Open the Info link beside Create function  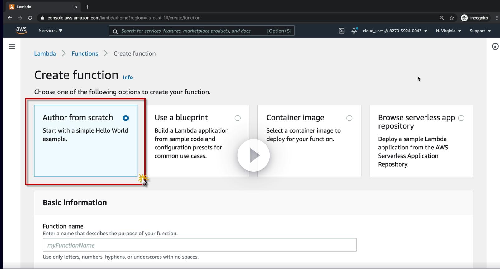(128, 77)
